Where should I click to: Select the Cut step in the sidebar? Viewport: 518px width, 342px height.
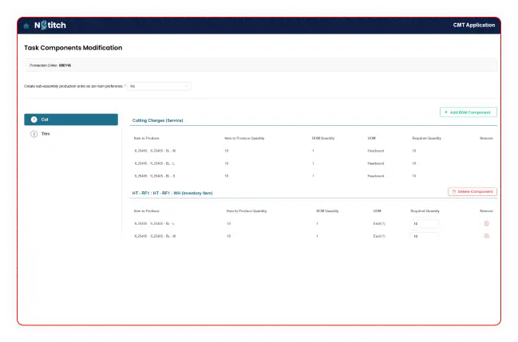(71, 120)
